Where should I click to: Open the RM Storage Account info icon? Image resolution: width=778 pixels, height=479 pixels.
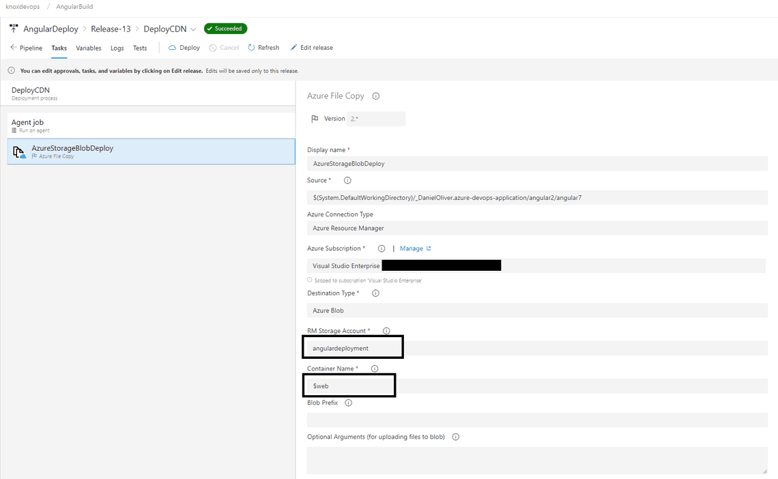[x=386, y=330]
